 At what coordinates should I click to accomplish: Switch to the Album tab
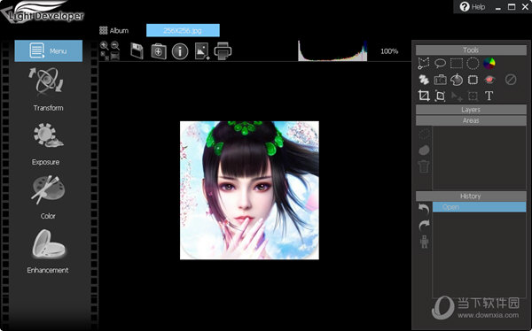click(x=114, y=30)
